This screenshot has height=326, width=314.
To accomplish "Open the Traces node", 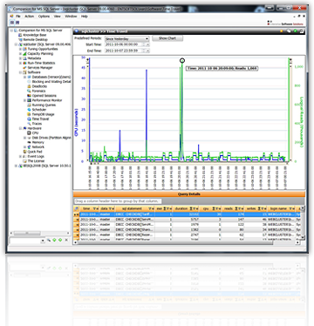I will click(x=37, y=124).
